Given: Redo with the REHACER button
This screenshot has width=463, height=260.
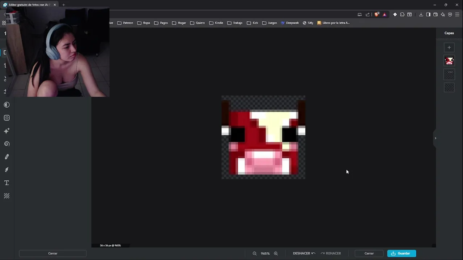Looking at the screenshot, I should coord(331,253).
